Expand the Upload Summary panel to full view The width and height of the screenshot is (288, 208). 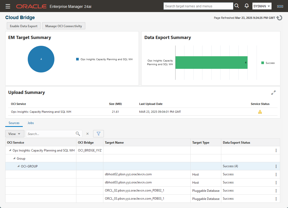click(x=273, y=93)
